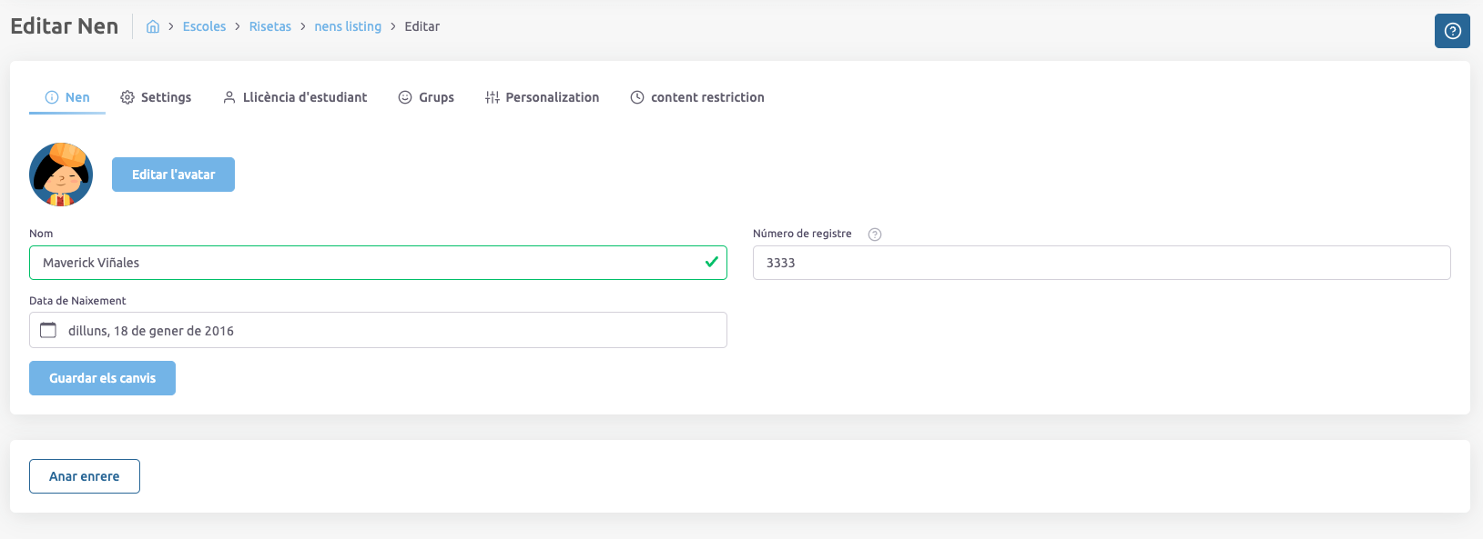
Task: Click the home icon in breadcrumb
Action: coord(153,27)
